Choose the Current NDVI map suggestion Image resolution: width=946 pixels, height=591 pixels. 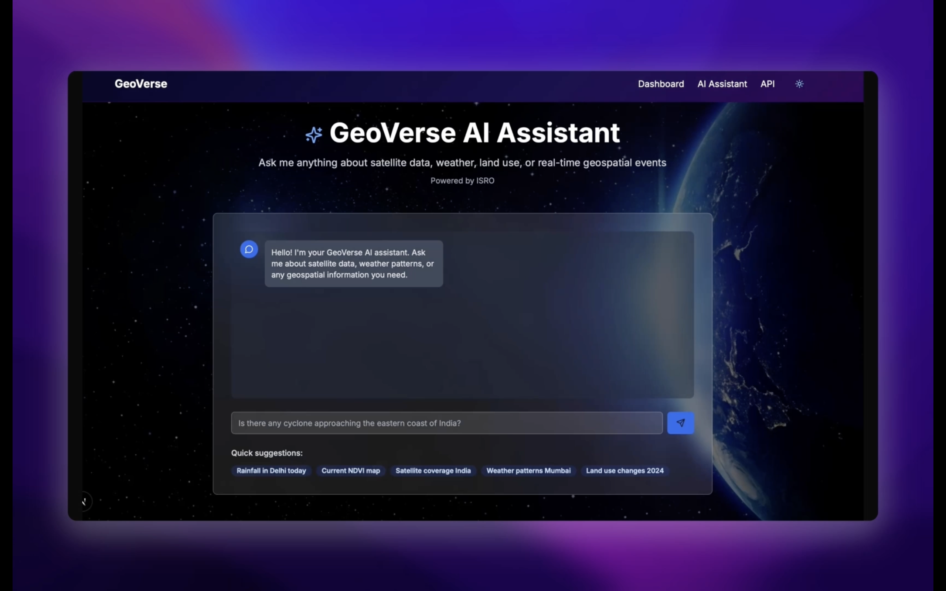pos(350,471)
